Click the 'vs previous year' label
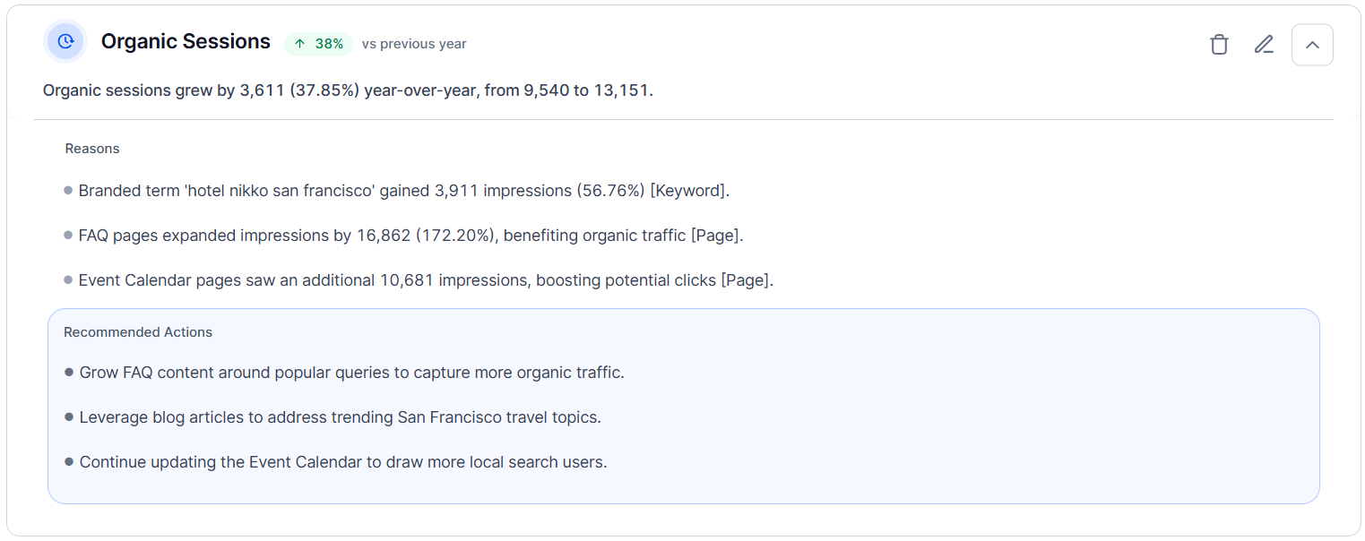The width and height of the screenshot is (1365, 541). click(414, 44)
